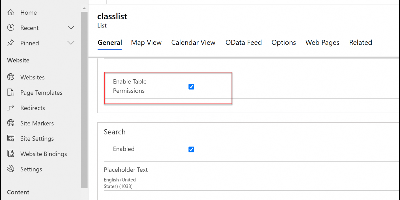Viewport: 400px width, 200px height.
Task: Click the Website Bindings icon
Action: (x=11, y=153)
